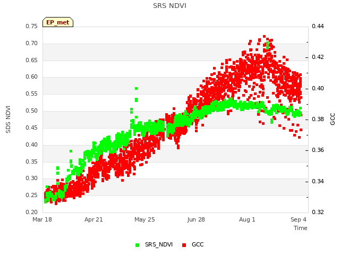Viewport: 340px width, 255px height.
Task: Click the 0.42 right axis label
Action: [318, 57]
